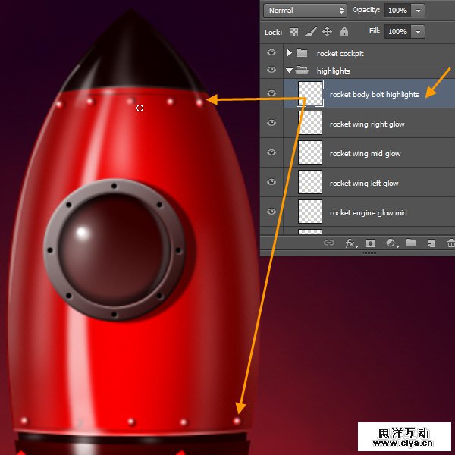The height and width of the screenshot is (455, 455).
Task: Select the highlights group name
Action: (x=334, y=71)
